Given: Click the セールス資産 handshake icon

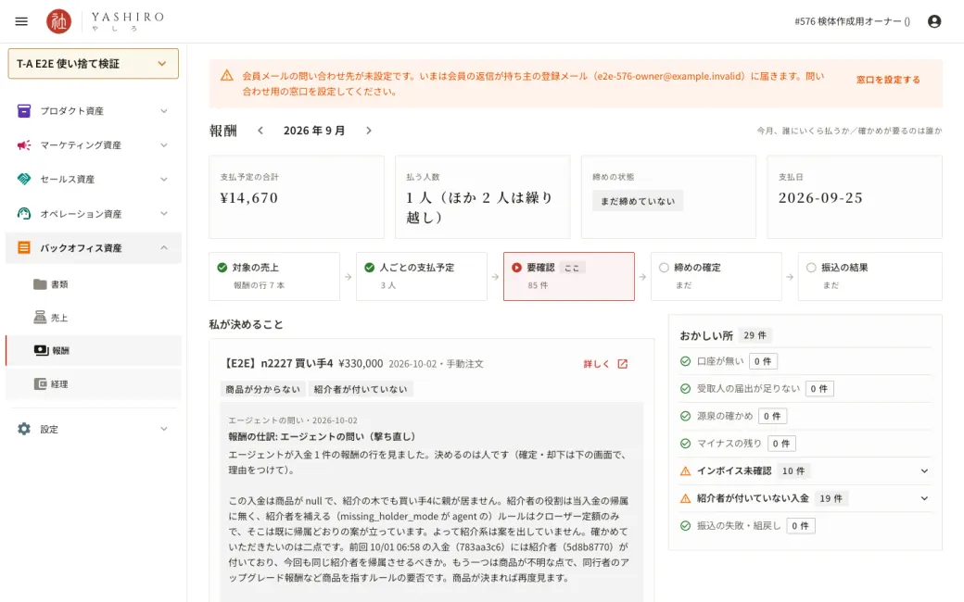Looking at the screenshot, I should click(x=24, y=180).
